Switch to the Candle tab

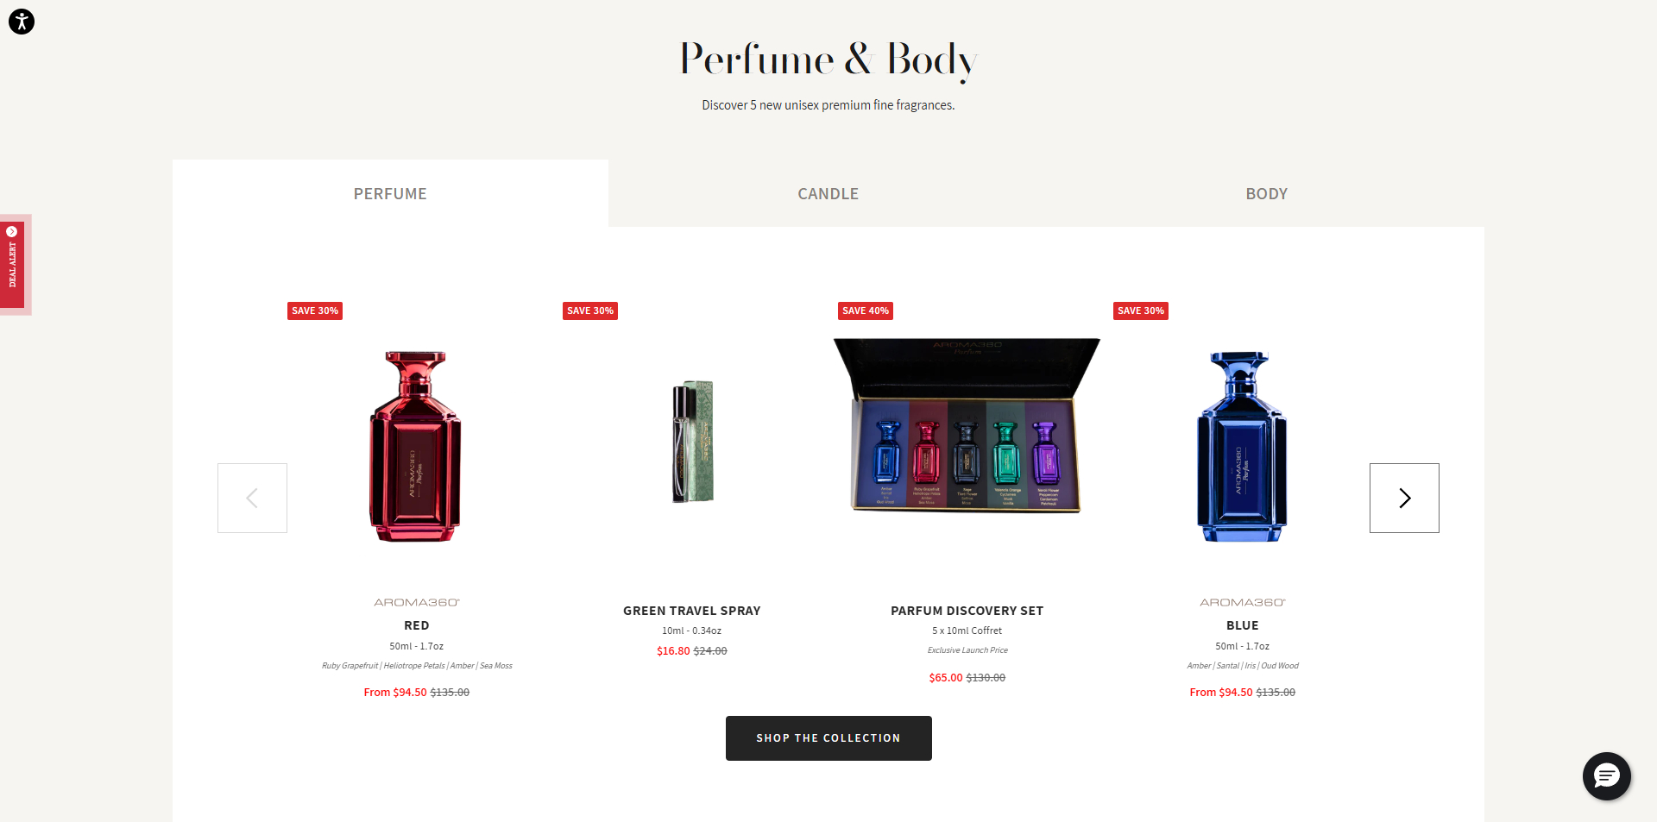tap(828, 193)
